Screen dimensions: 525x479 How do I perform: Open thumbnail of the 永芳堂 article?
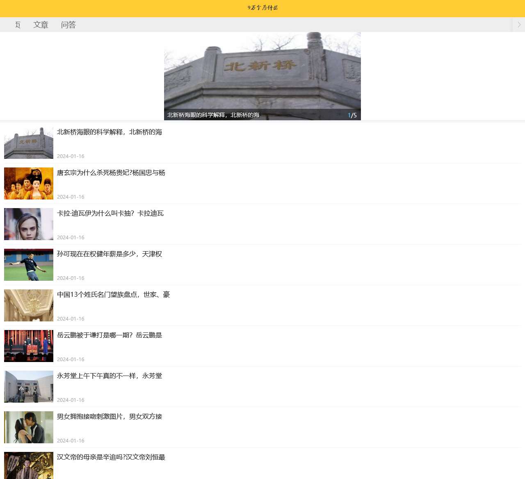[29, 387]
